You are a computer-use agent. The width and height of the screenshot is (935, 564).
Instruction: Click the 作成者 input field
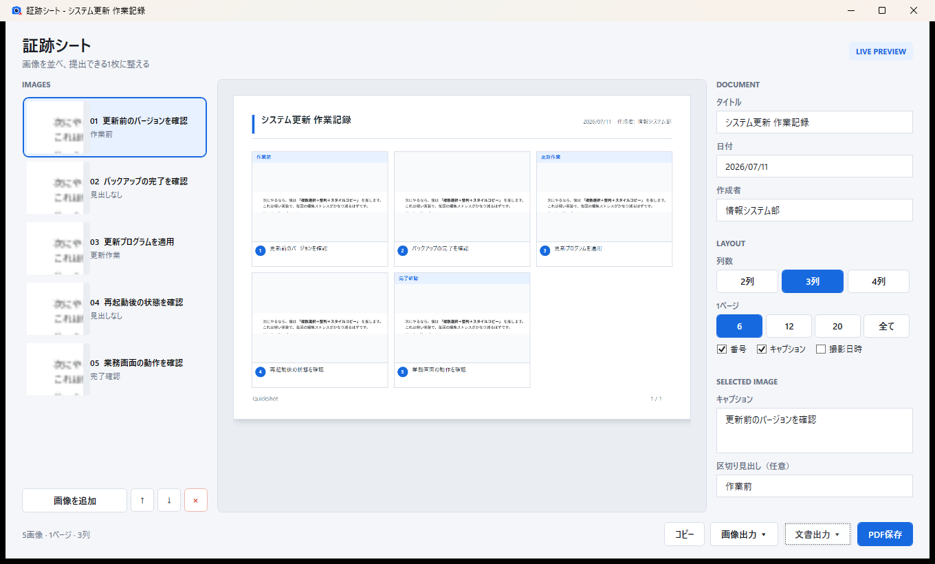pyautogui.click(x=815, y=210)
